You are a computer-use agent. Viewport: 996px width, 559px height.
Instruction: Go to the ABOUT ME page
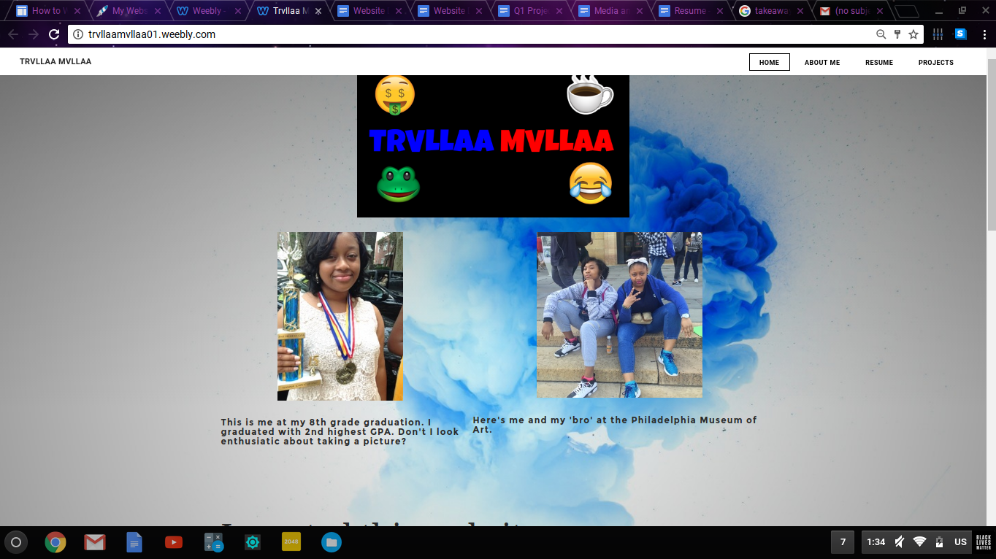tap(821, 62)
